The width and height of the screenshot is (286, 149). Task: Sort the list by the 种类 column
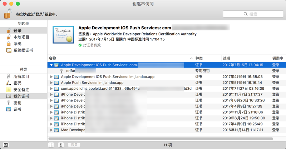click(x=208, y=58)
